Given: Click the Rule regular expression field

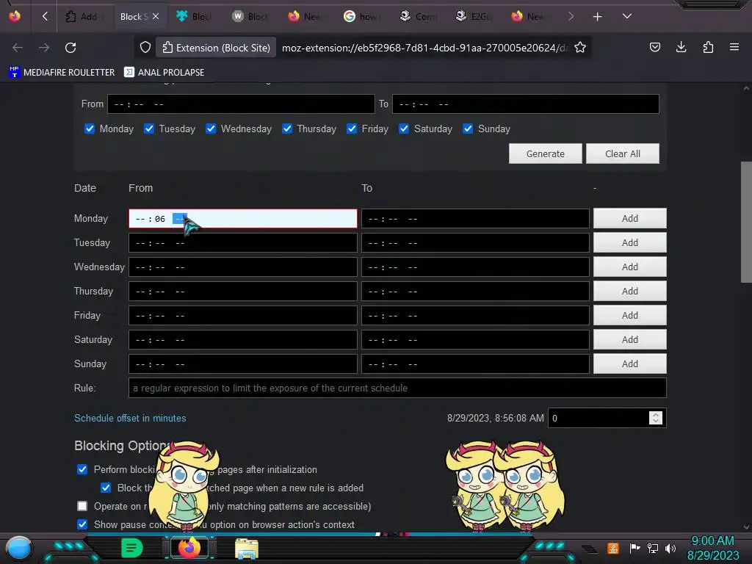Looking at the screenshot, I should 397,388.
